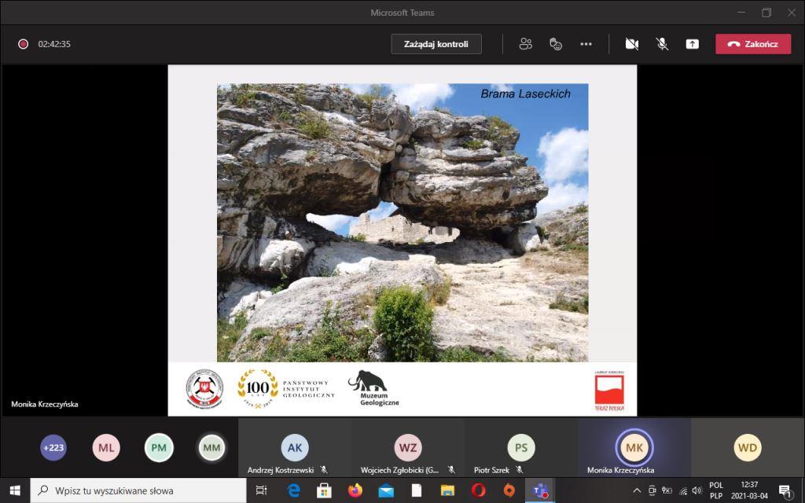Open the three-dots more actions menu

click(x=586, y=44)
